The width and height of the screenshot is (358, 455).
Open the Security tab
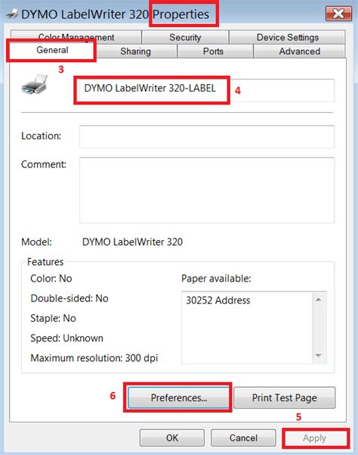click(x=185, y=37)
